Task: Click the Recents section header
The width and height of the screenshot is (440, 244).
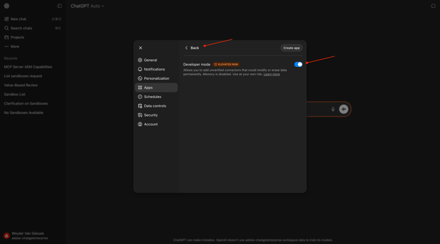Action: (x=11, y=58)
